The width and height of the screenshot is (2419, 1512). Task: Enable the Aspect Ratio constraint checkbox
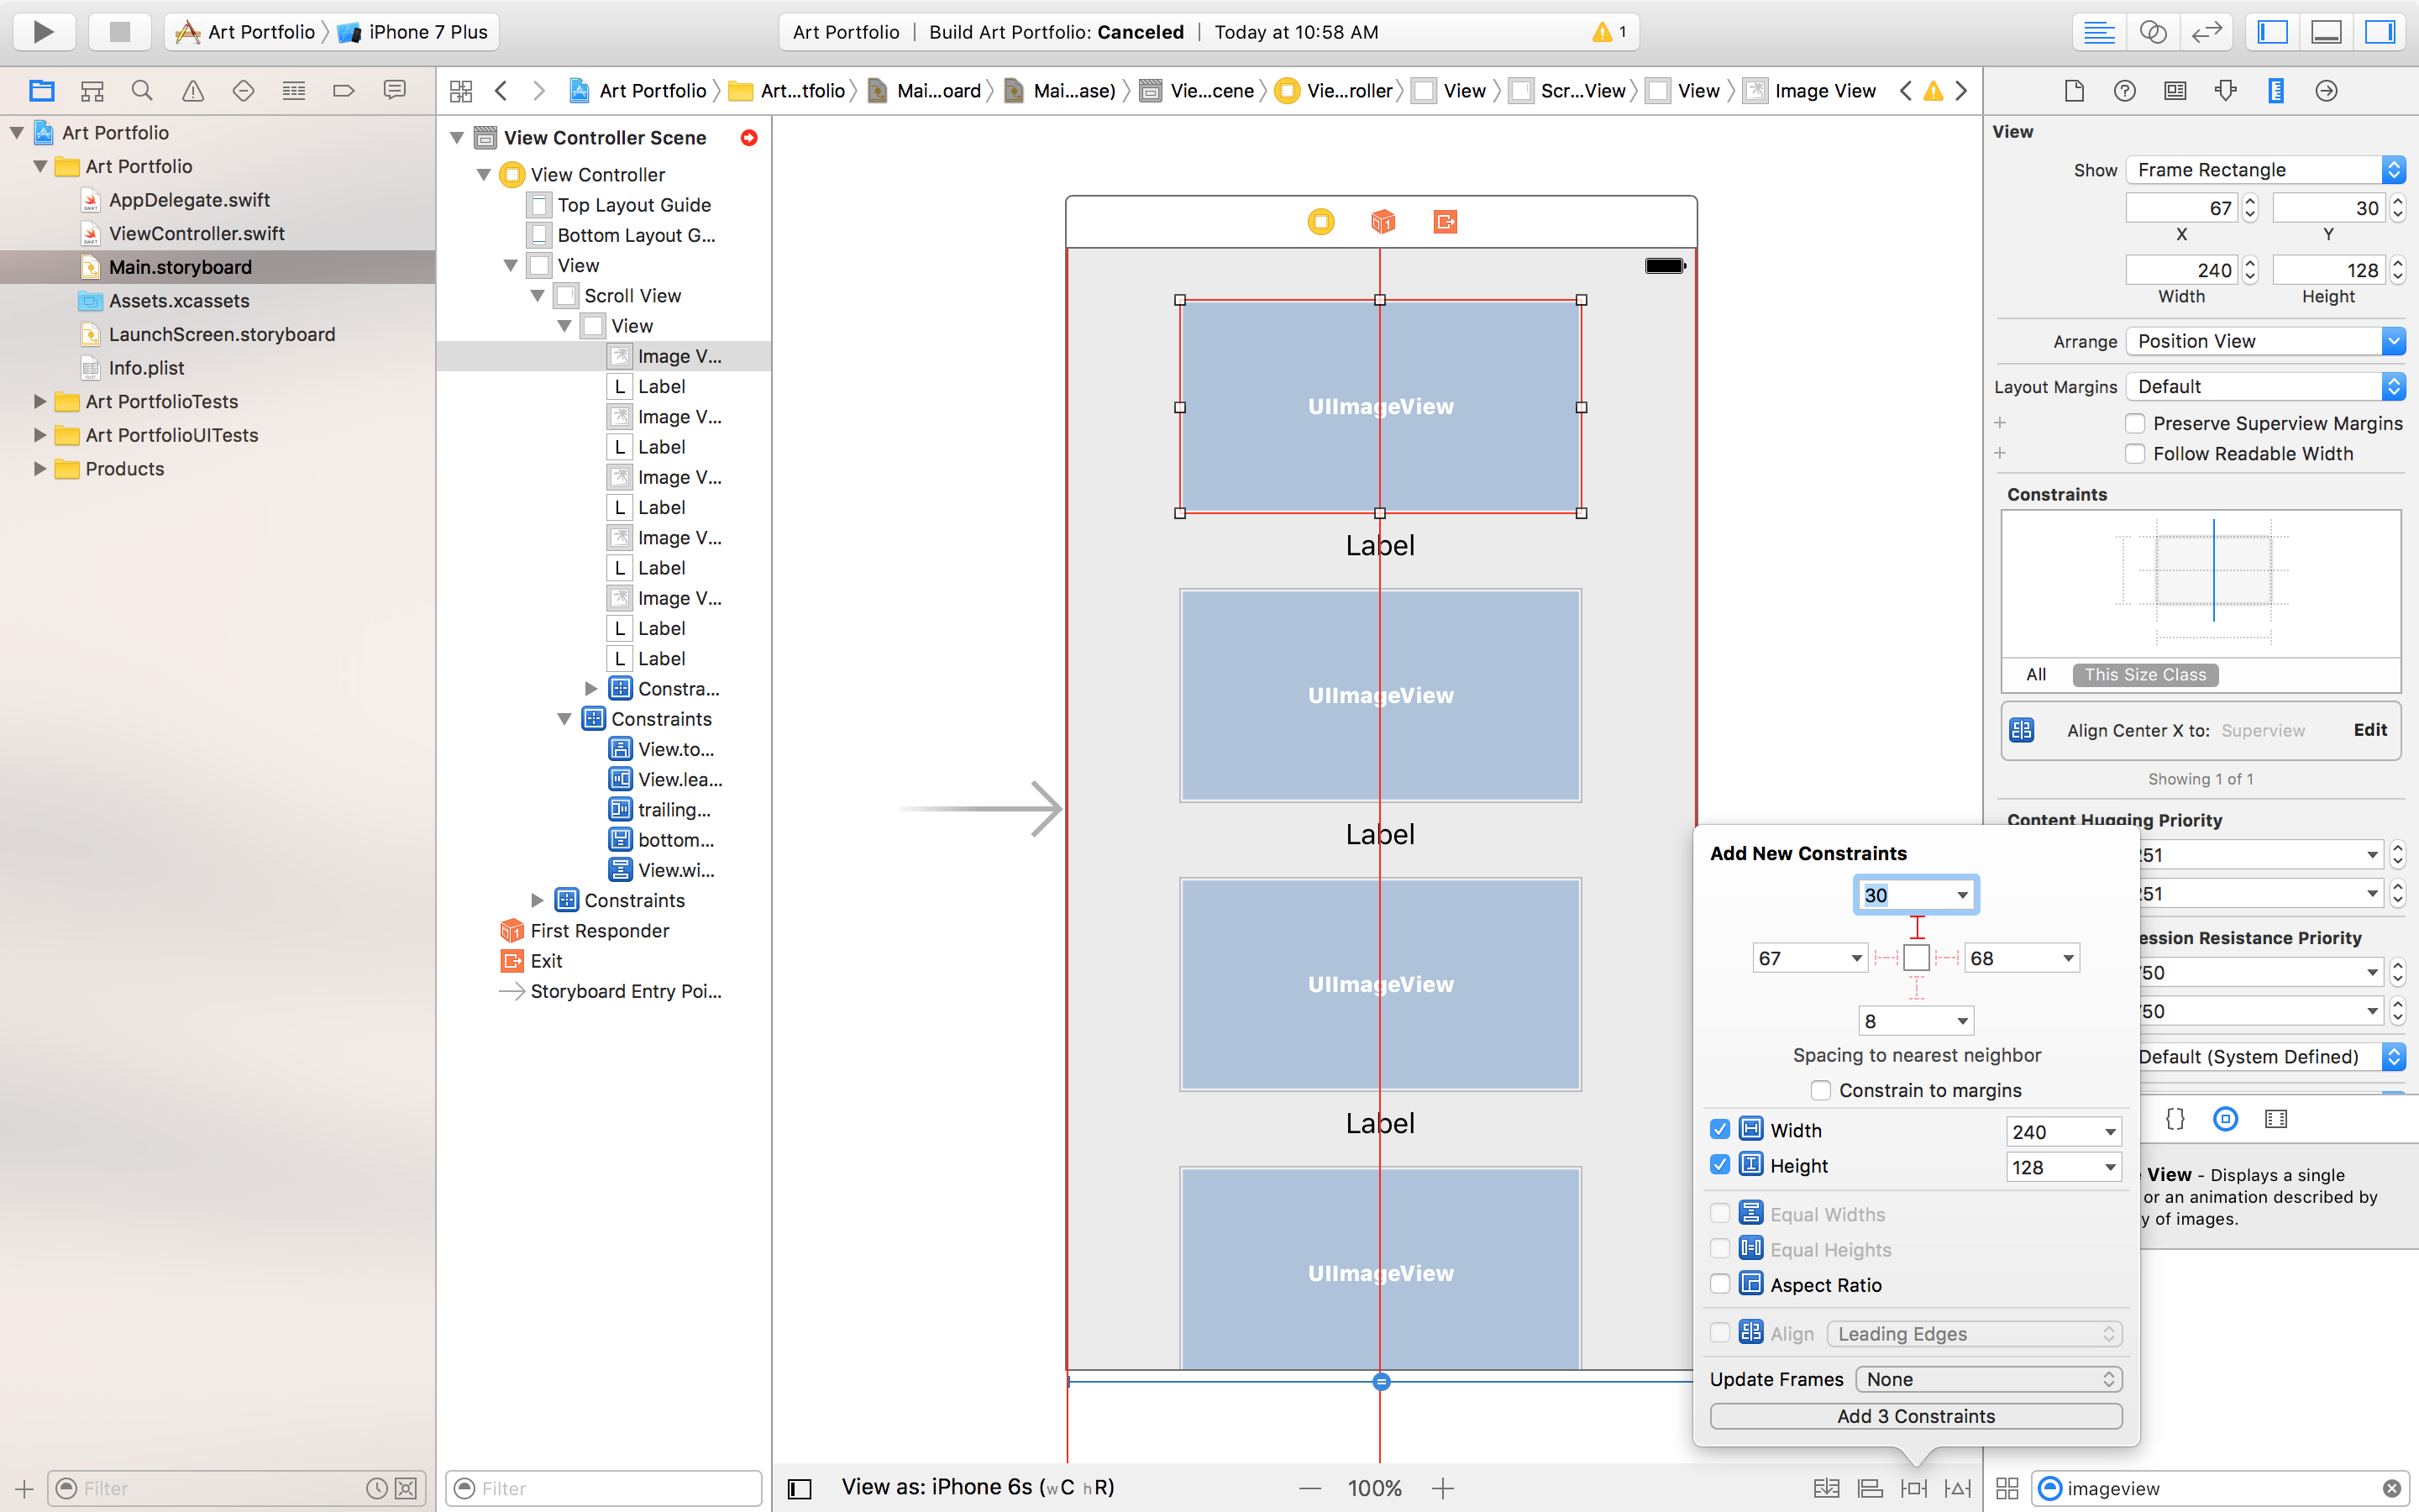(1721, 1284)
